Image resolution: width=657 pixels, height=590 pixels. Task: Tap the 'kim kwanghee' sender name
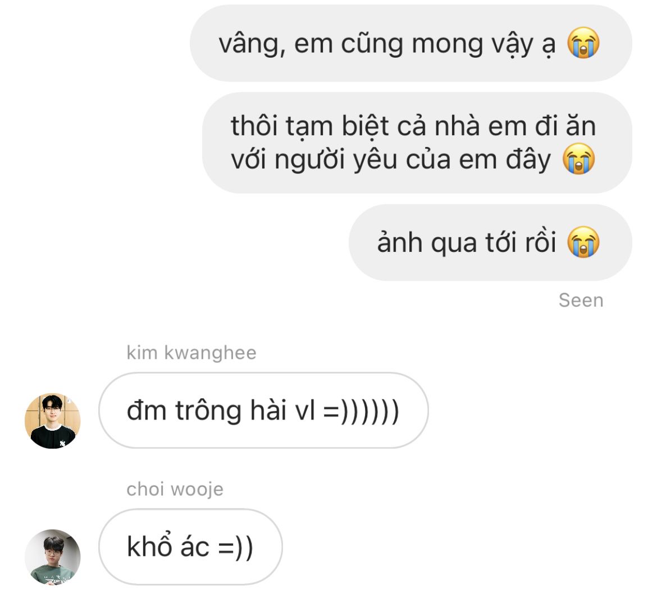(191, 353)
